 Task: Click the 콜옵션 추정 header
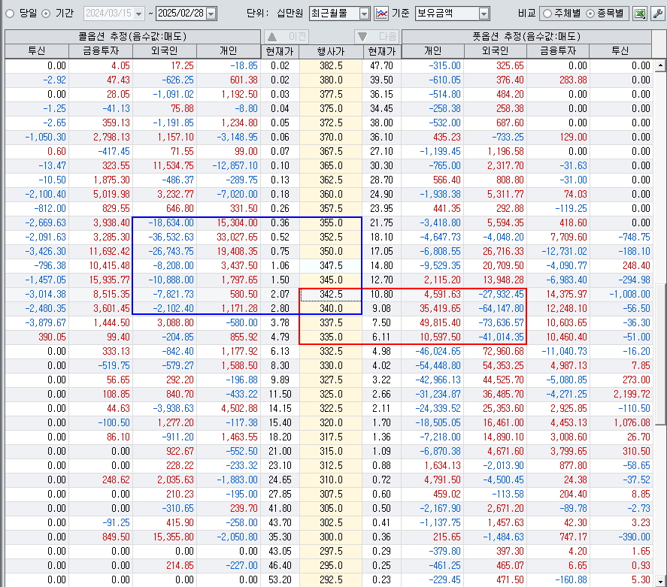coord(132,36)
